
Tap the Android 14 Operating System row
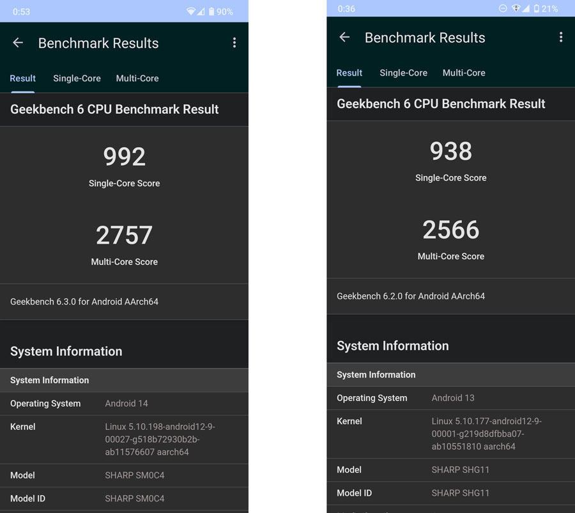pyautogui.click(x=124, y=404)
